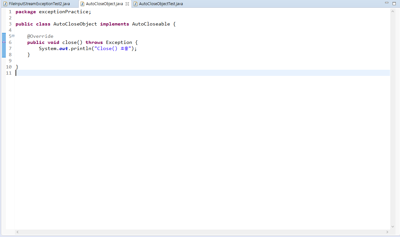
Task: Click line number 1 in the gutter
Action: (10, 12)
